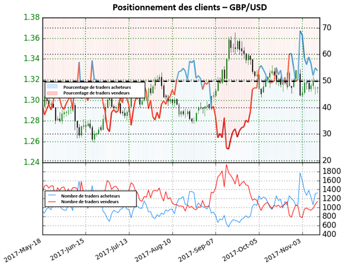Image resolution: width=345 pixels, height=265 pixels.
Task: Click the 1.32 price axis label
Action: (x=32, y=79)
